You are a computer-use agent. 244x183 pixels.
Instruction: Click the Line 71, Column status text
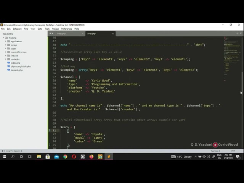click(x=14, y=151)
